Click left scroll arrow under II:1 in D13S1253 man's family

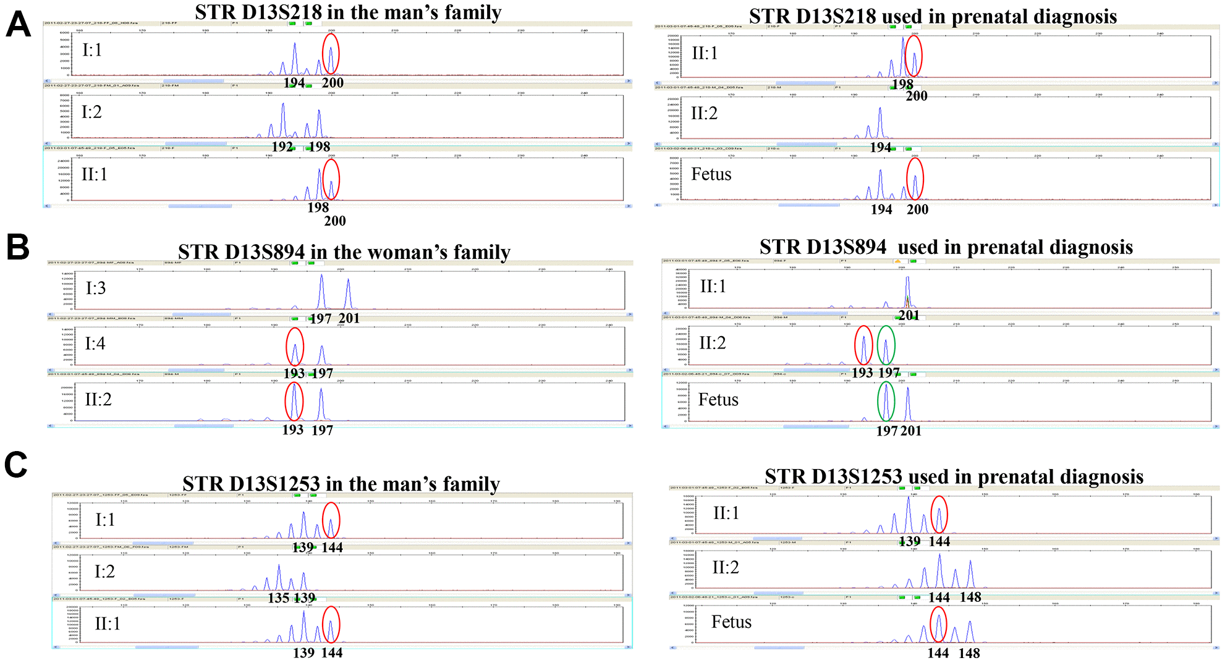(x=56, y=647)
